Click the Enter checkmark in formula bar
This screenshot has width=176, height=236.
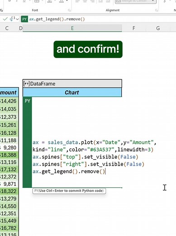pos(5,19)
